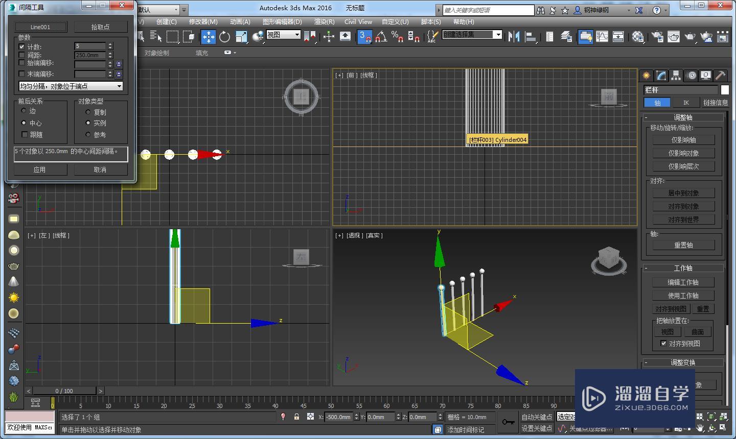This screenshot has height=439, width=736.
Task: Click the object color swatch beside 栏杆
Action: (x=725, y=90)
